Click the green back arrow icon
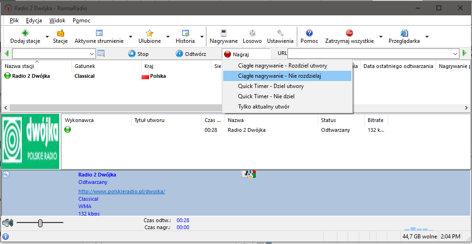This screenshot has height=244, width=472. tap(7, 54)
